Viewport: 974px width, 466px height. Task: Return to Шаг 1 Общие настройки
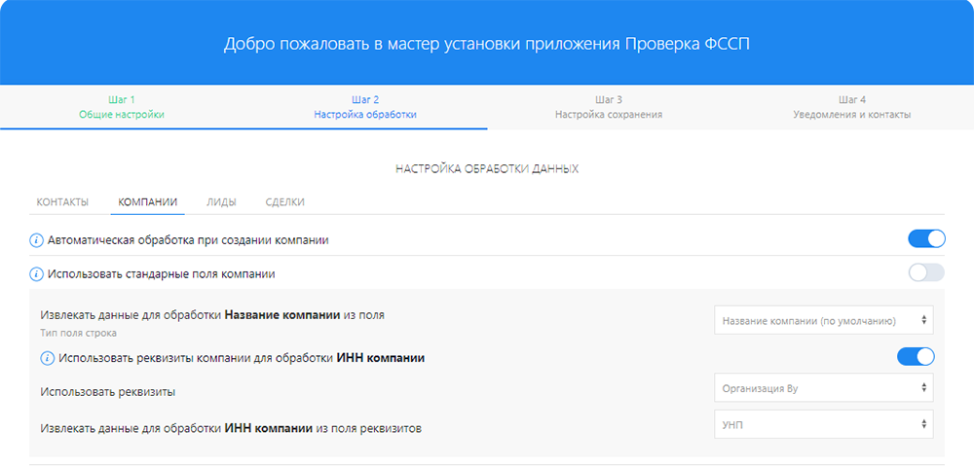[x=122, y=107]
